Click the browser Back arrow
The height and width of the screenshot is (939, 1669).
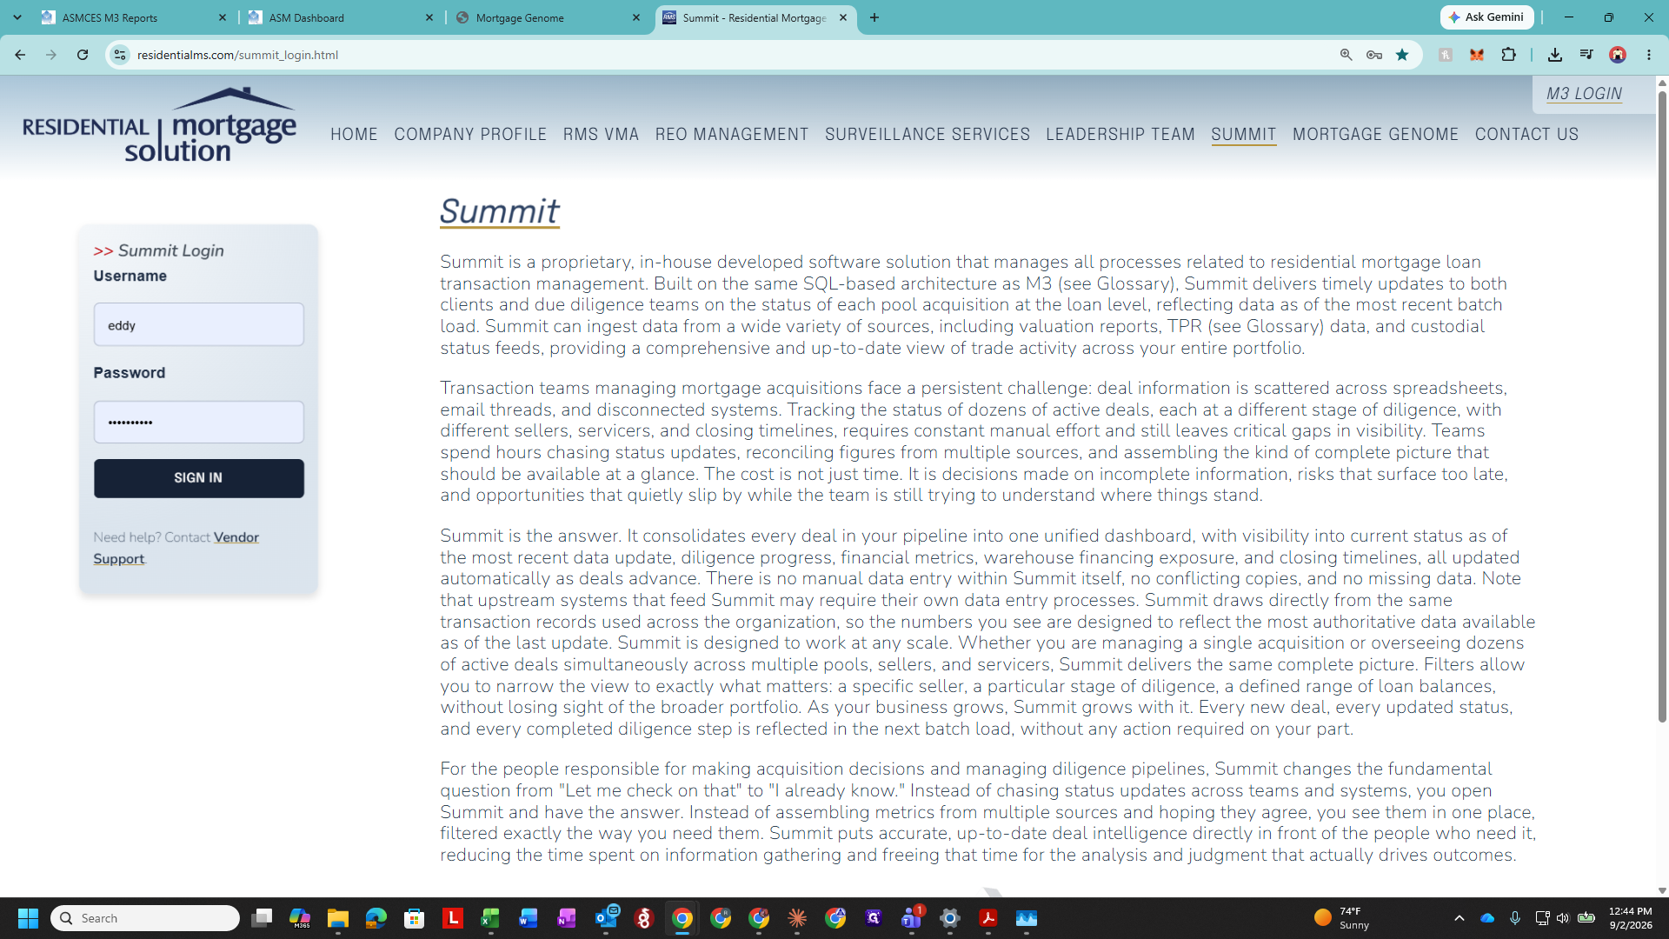coord(20,55)
